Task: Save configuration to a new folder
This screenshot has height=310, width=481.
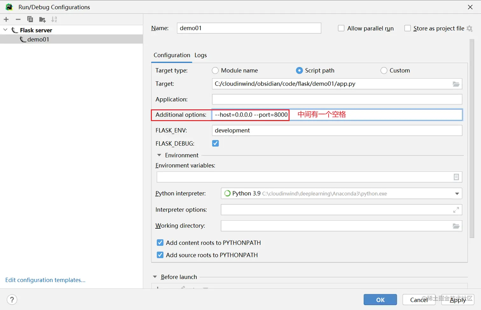Action: [42, 20]
